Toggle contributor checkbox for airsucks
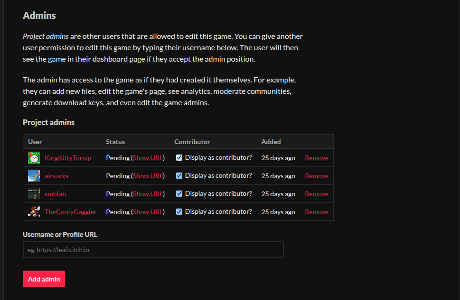The width and height of the screenshot is (460, 300). click(179, 176)
